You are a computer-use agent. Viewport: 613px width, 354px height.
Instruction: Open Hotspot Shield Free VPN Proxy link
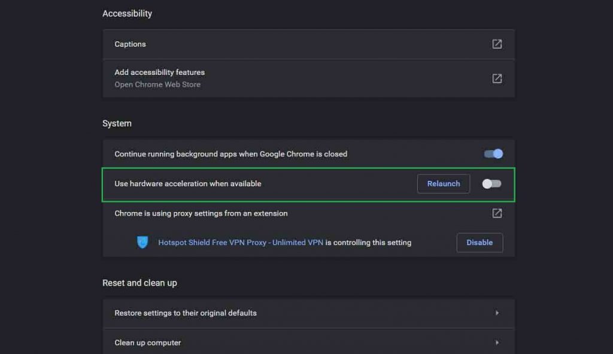(241, 242)
